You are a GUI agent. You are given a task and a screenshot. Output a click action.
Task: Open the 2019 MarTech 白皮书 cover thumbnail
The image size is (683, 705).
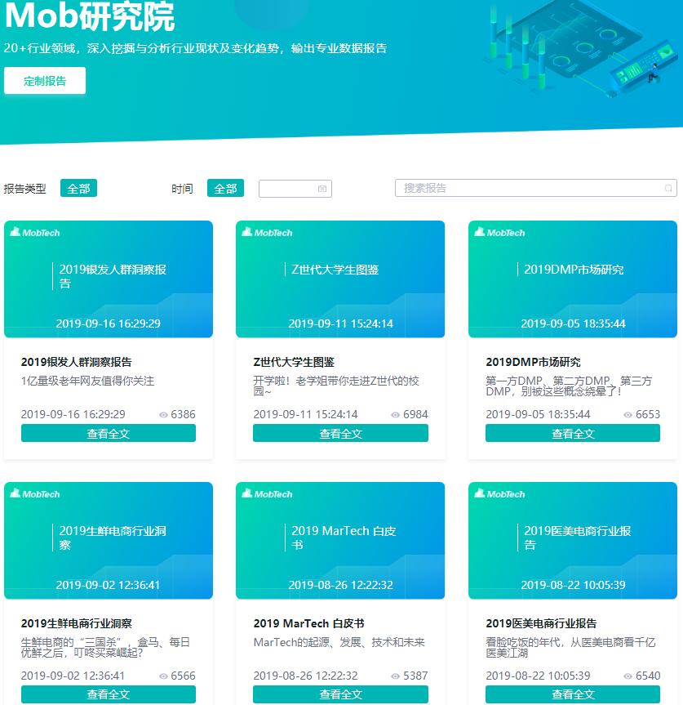pos(340,540)
